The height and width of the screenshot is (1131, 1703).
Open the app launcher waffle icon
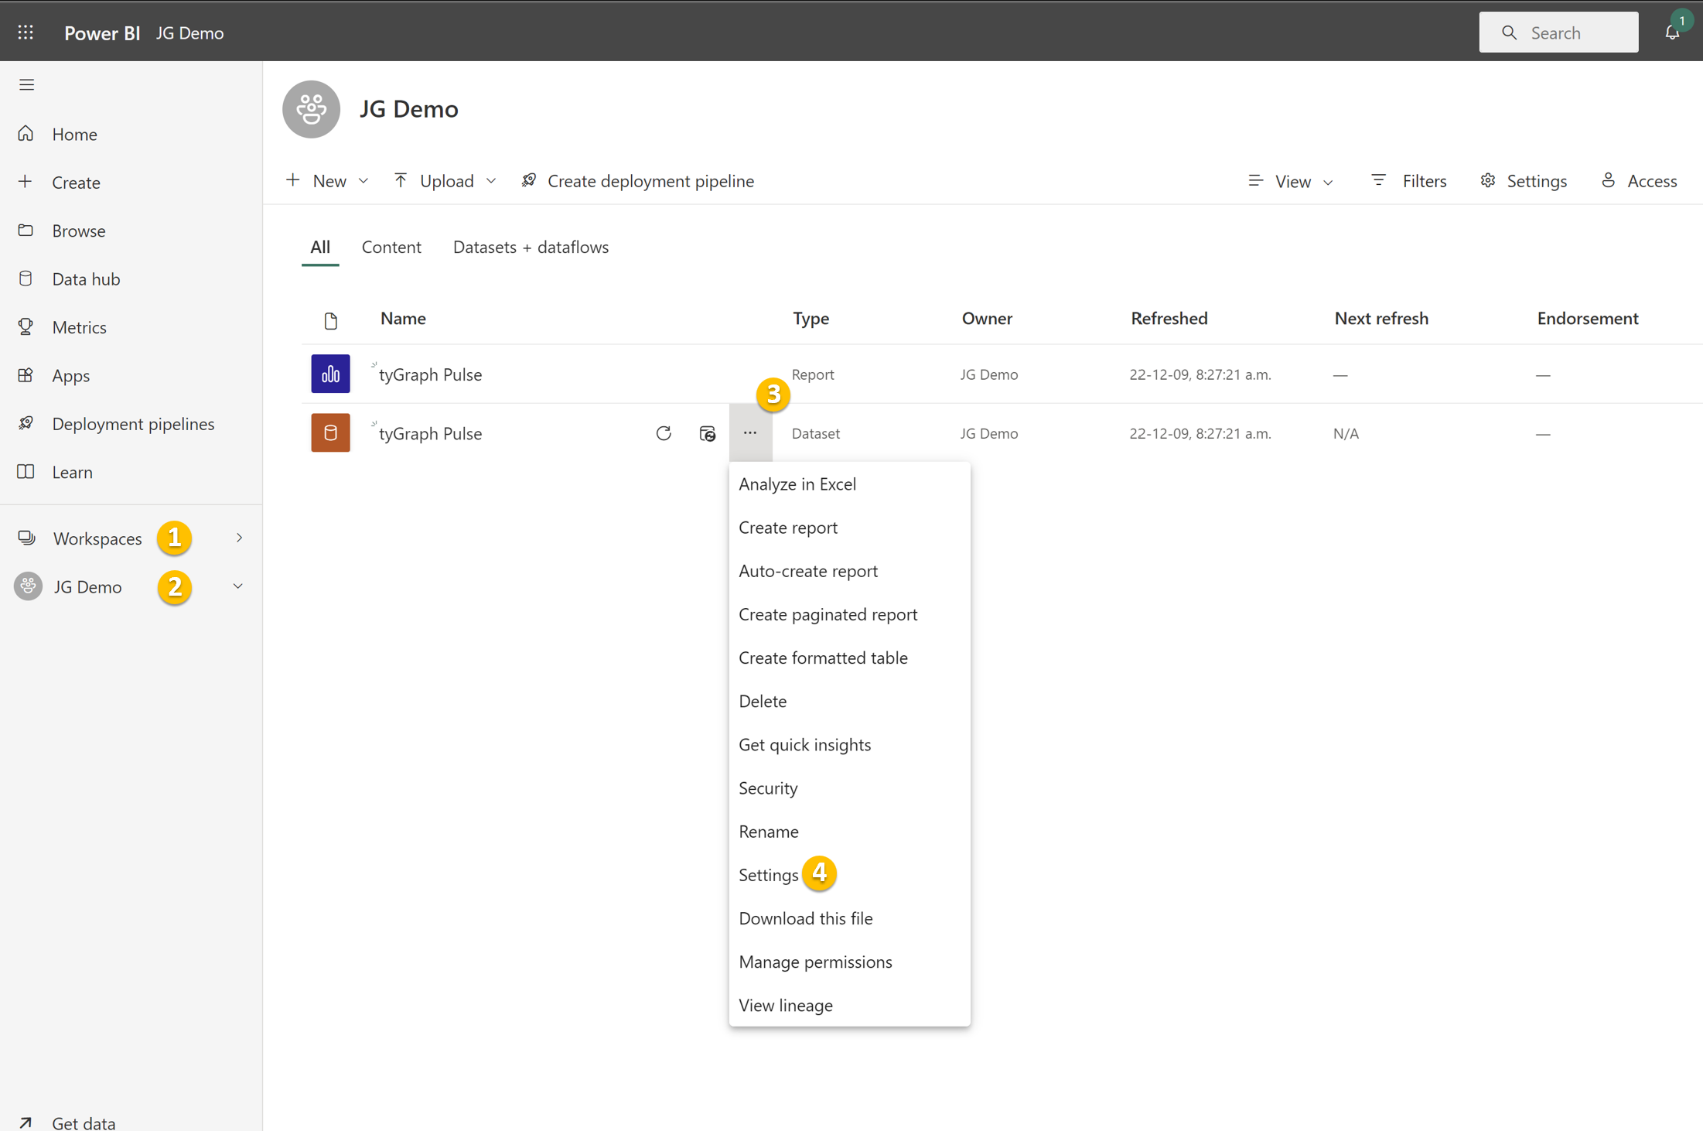(26, 32)
